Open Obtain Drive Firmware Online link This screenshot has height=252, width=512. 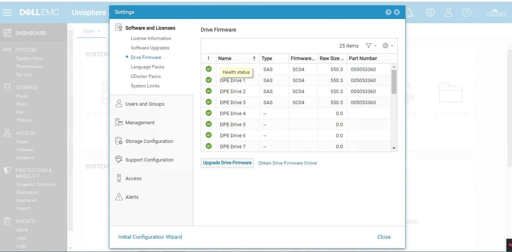click(x=287, y=163)
